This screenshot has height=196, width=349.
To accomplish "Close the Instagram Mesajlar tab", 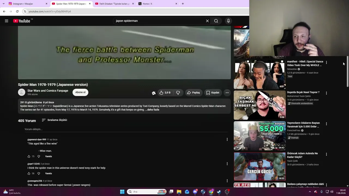I will tap(46, 4).
